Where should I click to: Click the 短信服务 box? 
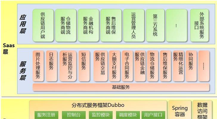coord(84,66)
